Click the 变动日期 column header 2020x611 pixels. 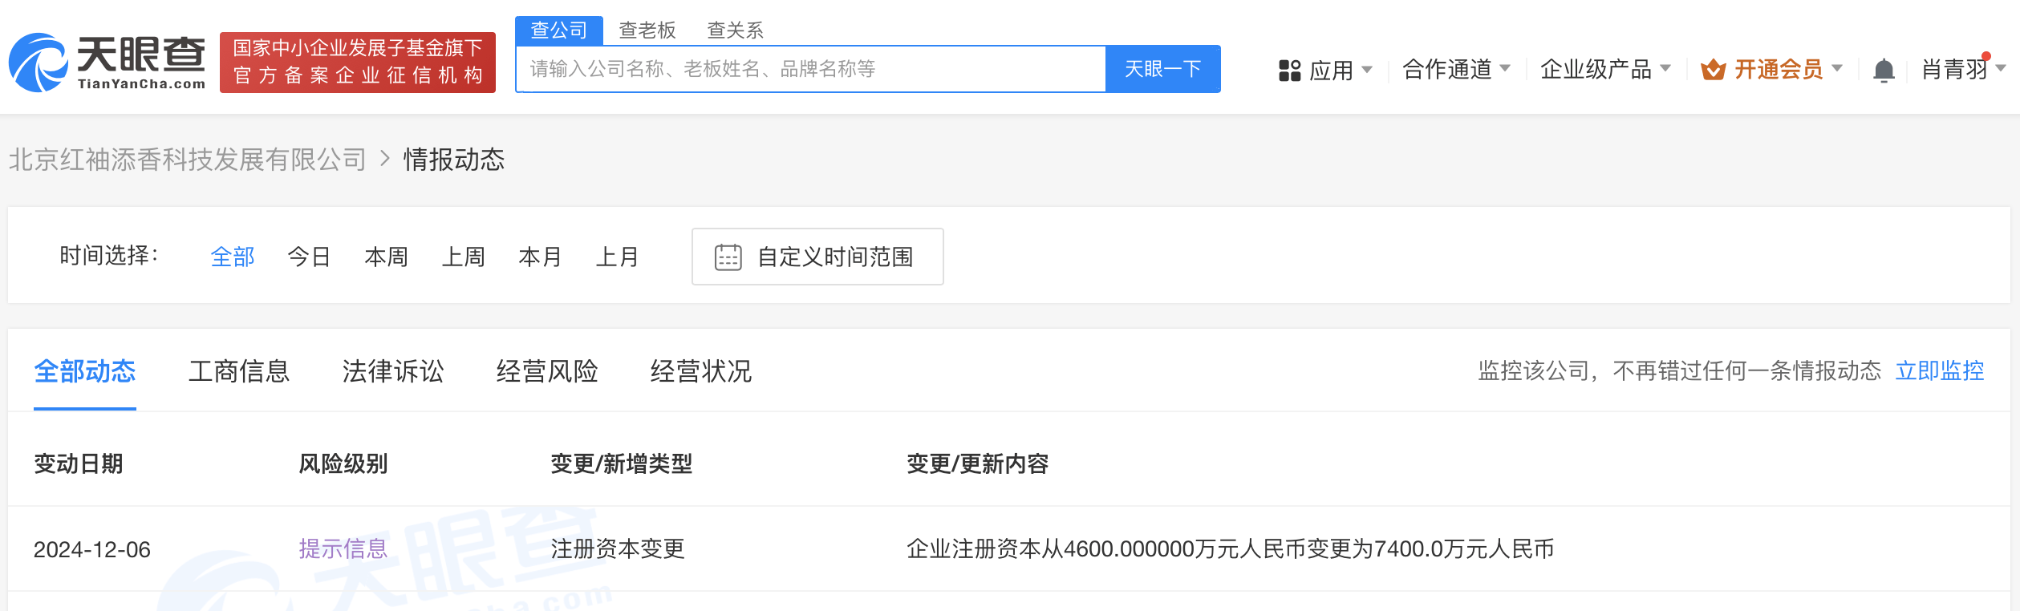(x=79, y=464)
